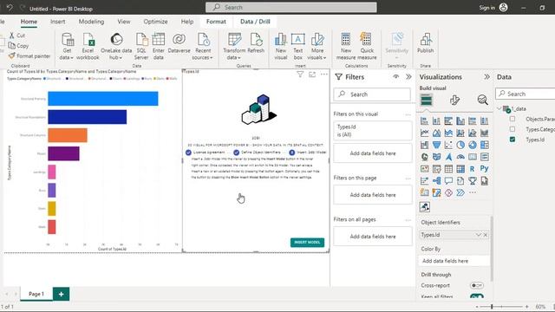Open the Data / Drill tab
Viewport: 555px width, 312px height.
[x=255, y=22]
